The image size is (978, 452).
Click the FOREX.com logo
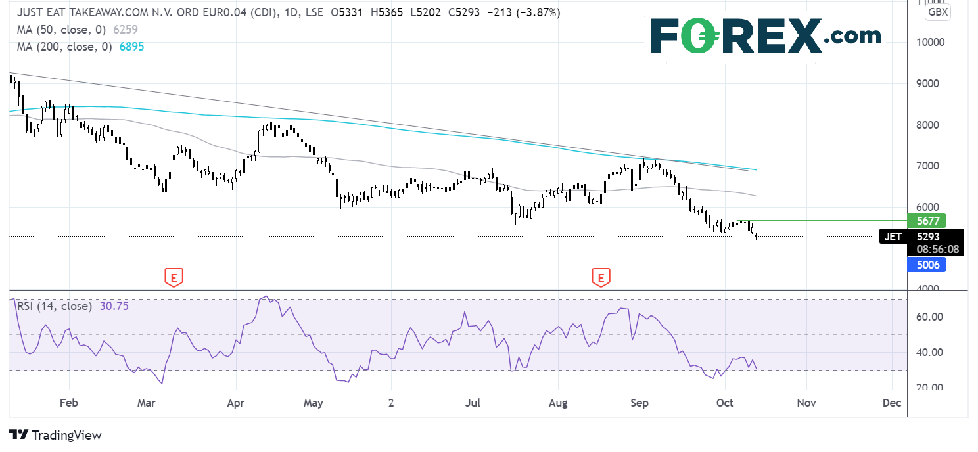point(766,36)
